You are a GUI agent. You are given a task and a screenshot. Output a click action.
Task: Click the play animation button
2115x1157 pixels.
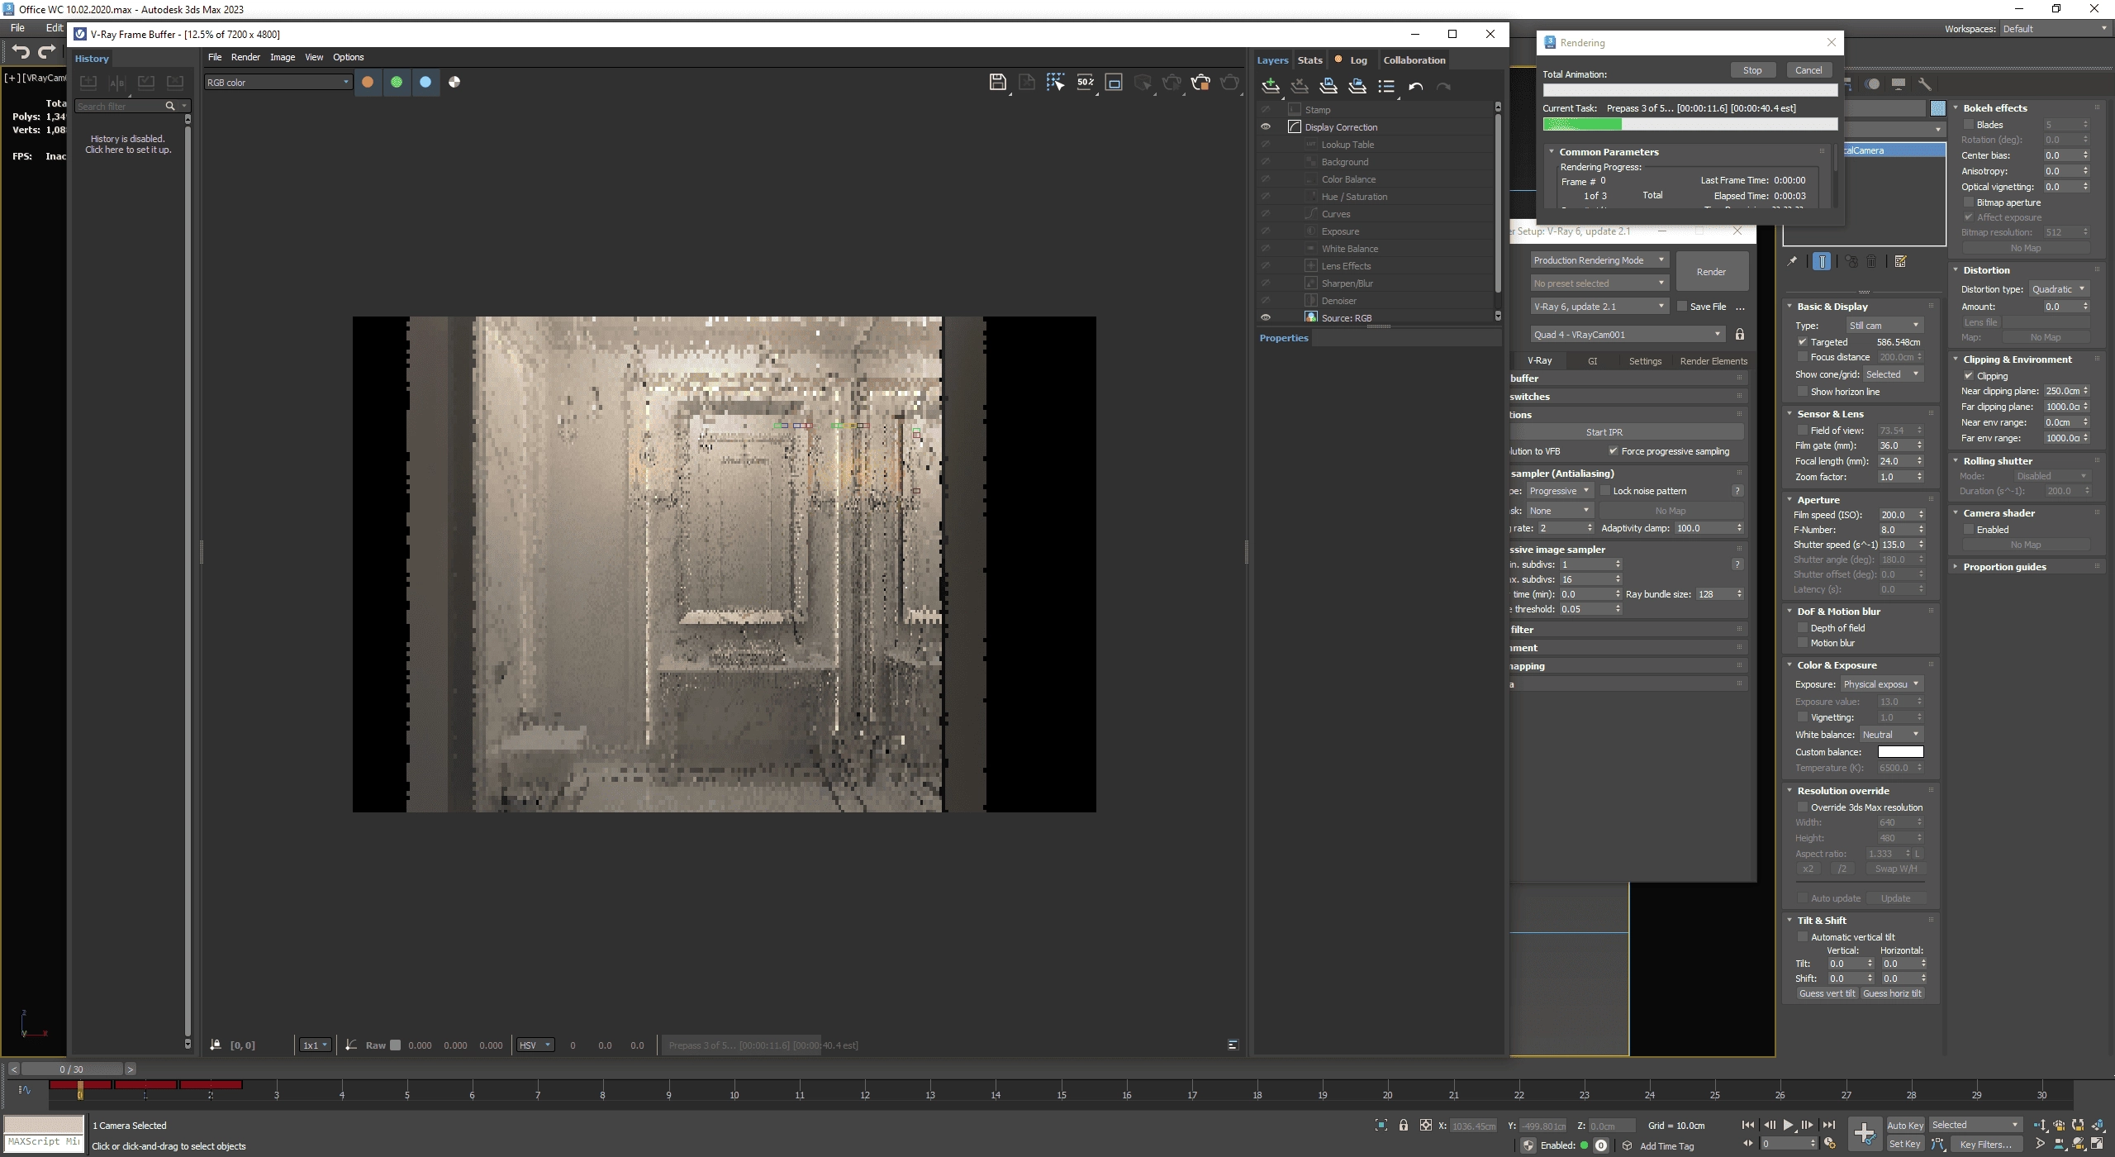coord(1788,1125)
